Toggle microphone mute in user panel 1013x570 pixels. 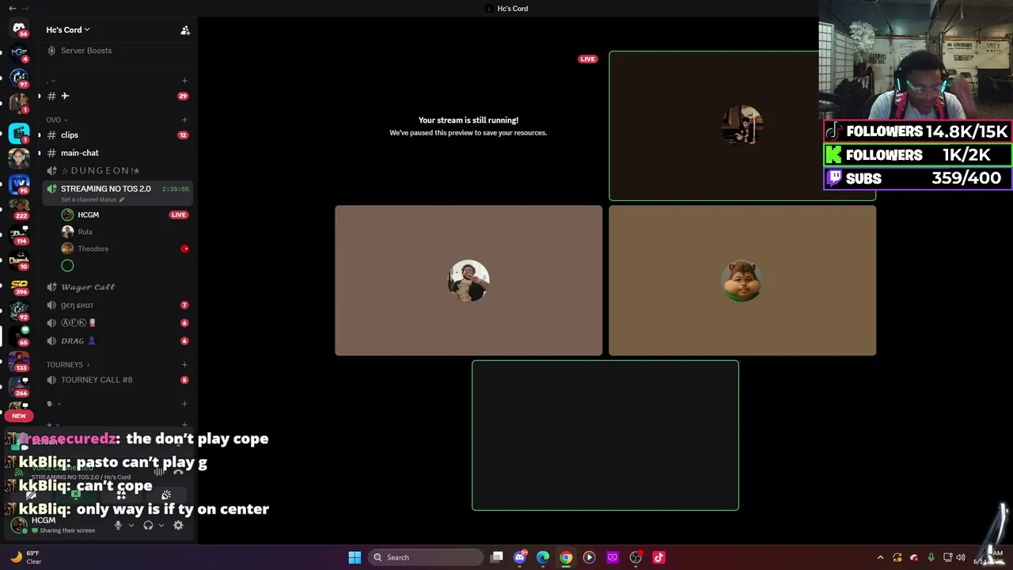pyautogui.click(x=118, y=525)
